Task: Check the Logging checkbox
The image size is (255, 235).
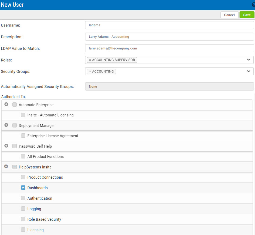Action: pos(23,209)
